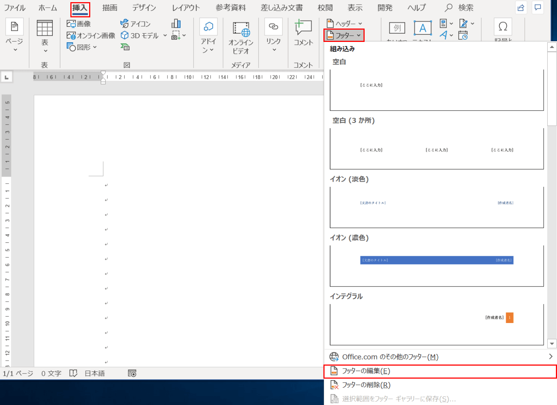Choose the イオン (淡色) footer thumbnail

click(x=437, y=207)
